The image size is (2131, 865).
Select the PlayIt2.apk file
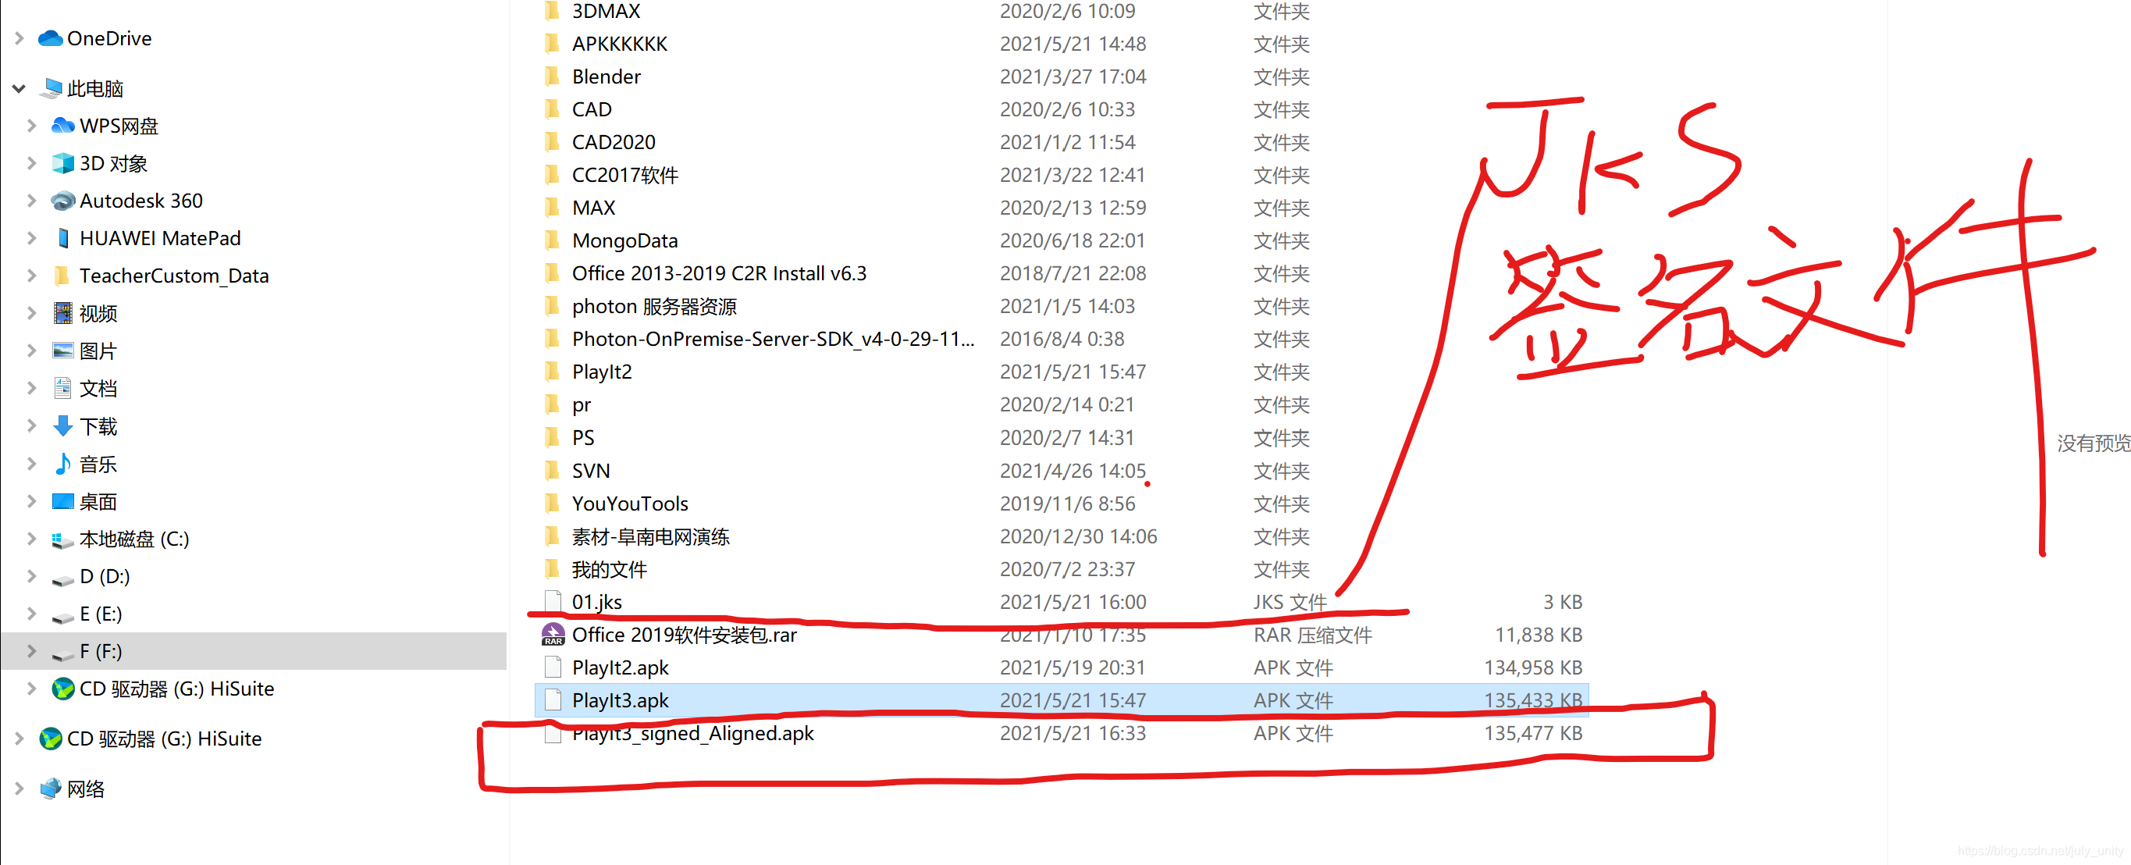pos(620,667)
